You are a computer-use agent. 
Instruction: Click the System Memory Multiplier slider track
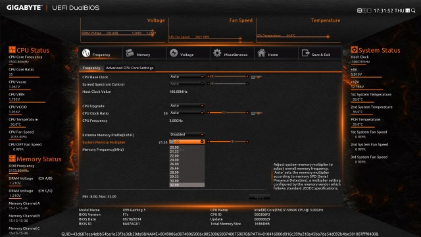[228, 142]
